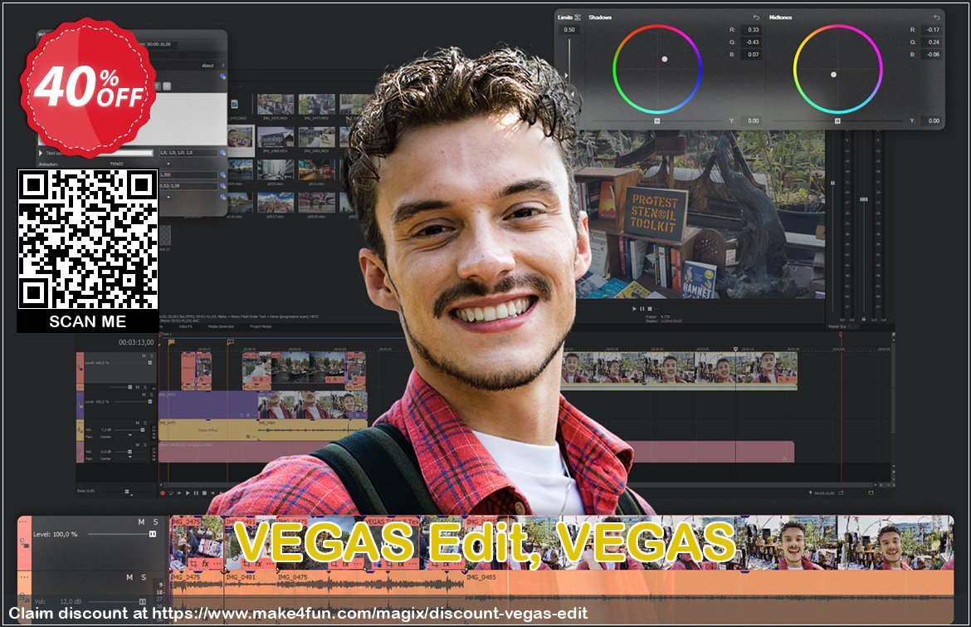Click Play From Start in timeline transport

click(x=179, y=493)
